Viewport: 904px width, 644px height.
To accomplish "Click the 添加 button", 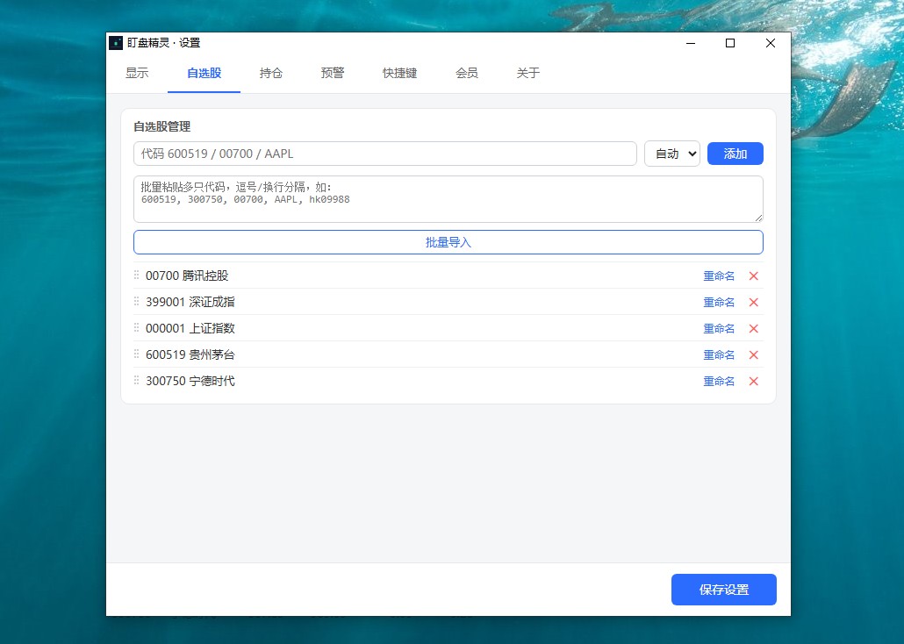I will click(735, 154).
